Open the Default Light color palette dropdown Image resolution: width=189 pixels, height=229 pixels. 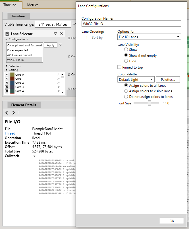tap(136, 79)
